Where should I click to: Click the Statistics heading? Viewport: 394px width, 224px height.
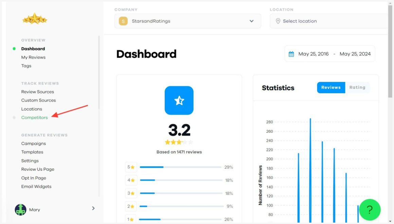[278, 88]
